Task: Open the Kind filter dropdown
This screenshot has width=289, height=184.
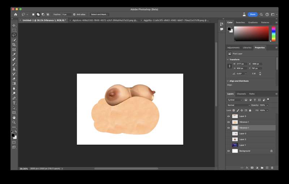Action: pyautogui.click(x=235, y=100)
